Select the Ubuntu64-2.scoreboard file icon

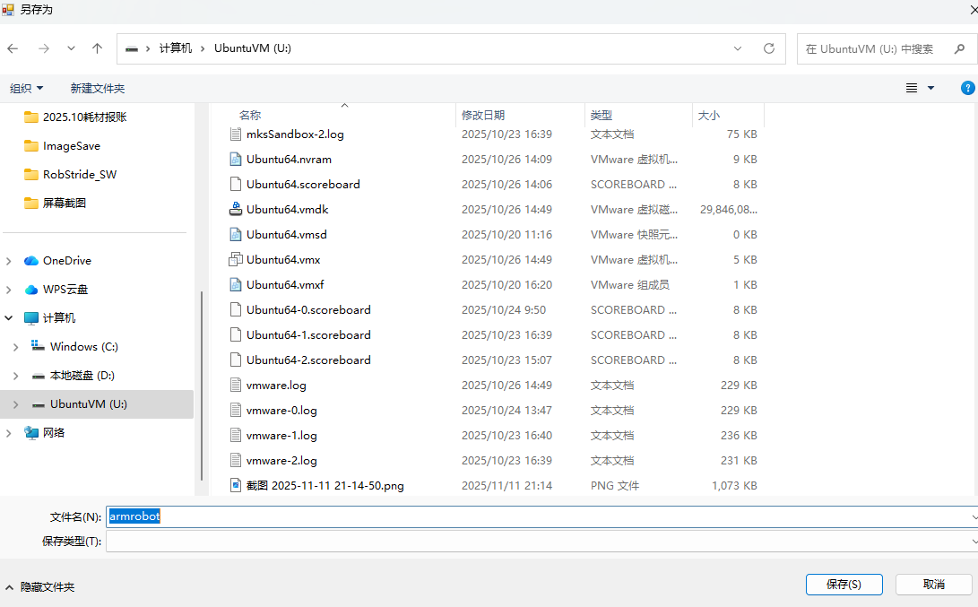pos(235,360)
